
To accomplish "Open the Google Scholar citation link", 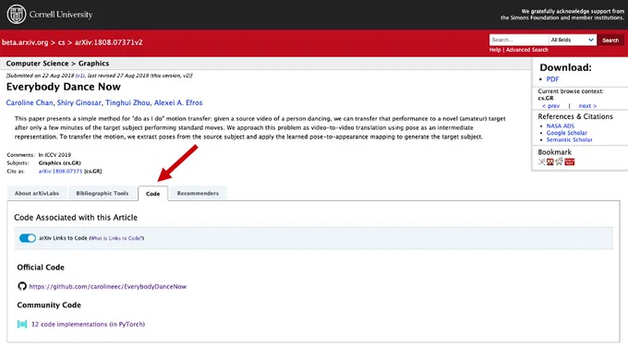I will tap(567, 132).
